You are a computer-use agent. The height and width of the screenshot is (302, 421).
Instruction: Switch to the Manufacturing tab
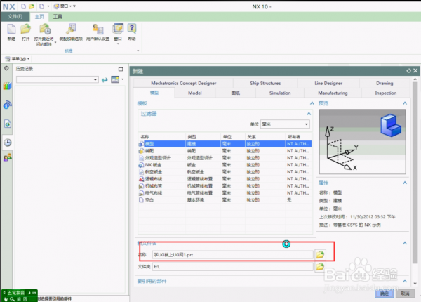pyautogui.click(x=333, y=93)
